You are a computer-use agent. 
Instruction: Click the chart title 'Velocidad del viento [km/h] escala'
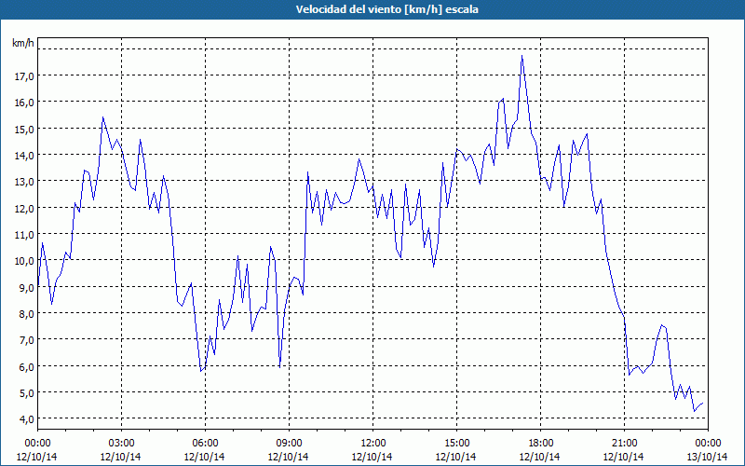coord(386,9)
